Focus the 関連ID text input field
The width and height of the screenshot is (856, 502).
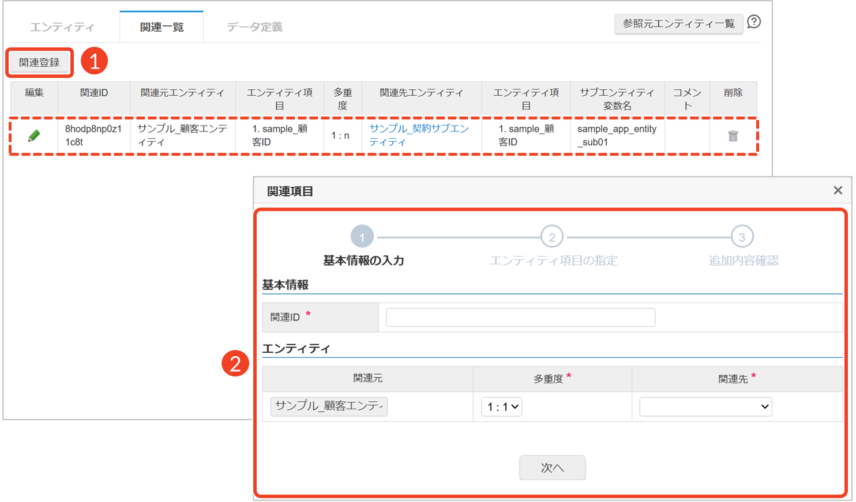pos(520,318)
